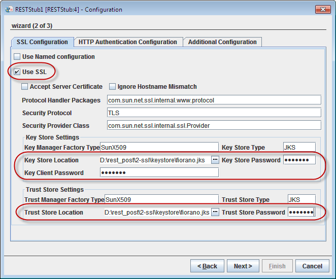Select the SSL Configuration tab

pos(42,42)
